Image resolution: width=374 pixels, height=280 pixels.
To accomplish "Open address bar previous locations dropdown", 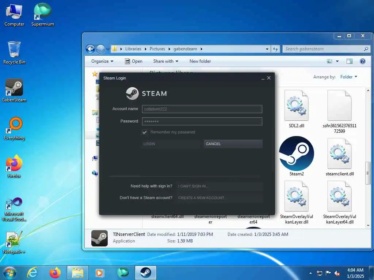I will point(267,49).
